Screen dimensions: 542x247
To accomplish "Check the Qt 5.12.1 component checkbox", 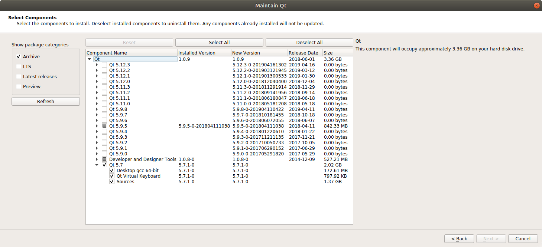I will click(x=104, y=76).
